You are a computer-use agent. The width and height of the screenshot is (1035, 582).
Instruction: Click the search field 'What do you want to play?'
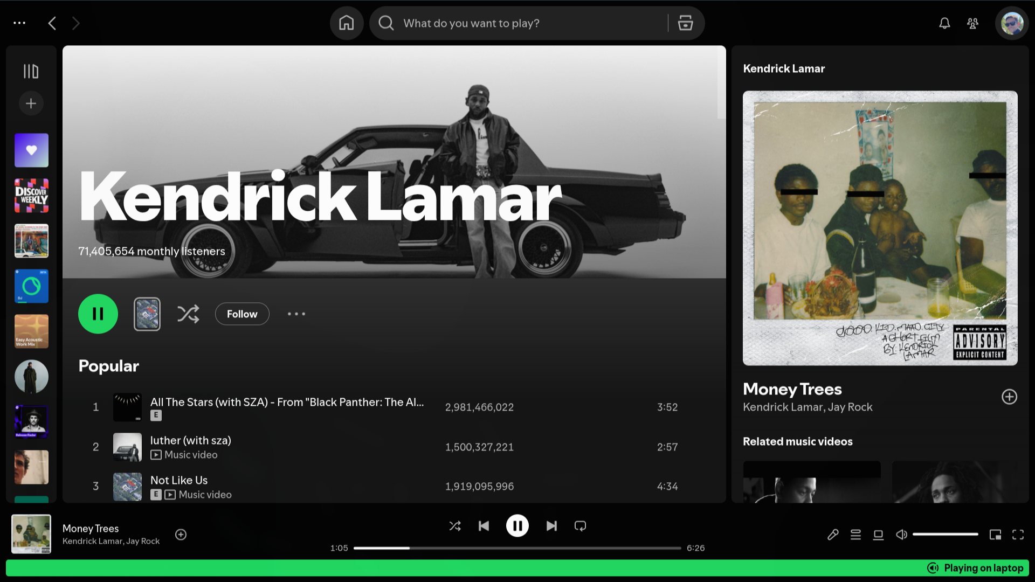coord(519,23)
